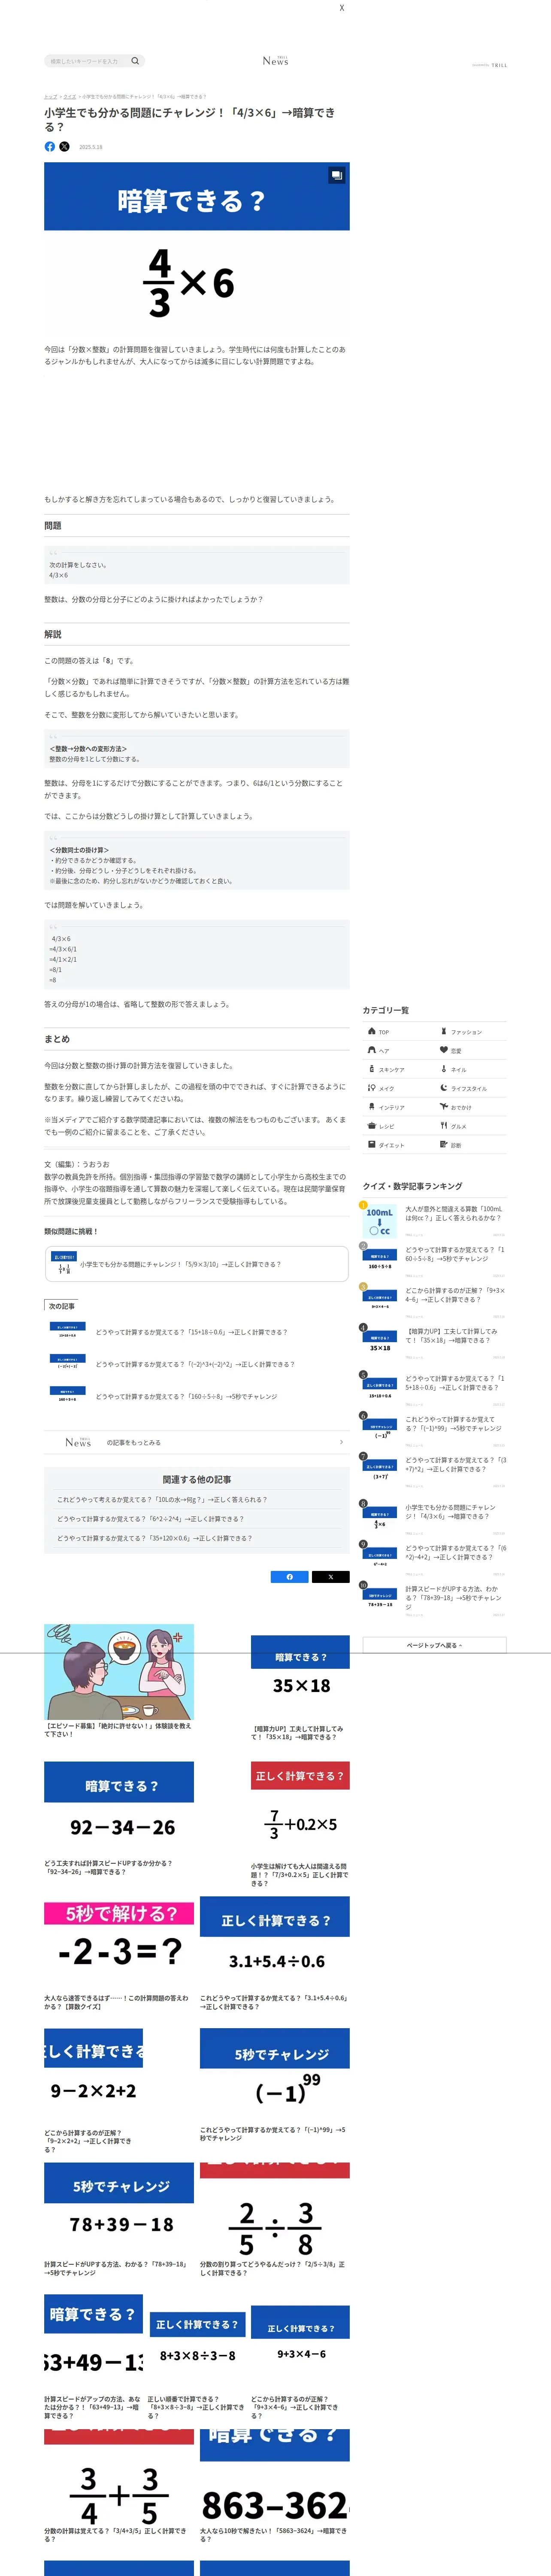Click the black X share button below the article
The height and width of the screenshot is (2576, 551).
pos(331,1577)
